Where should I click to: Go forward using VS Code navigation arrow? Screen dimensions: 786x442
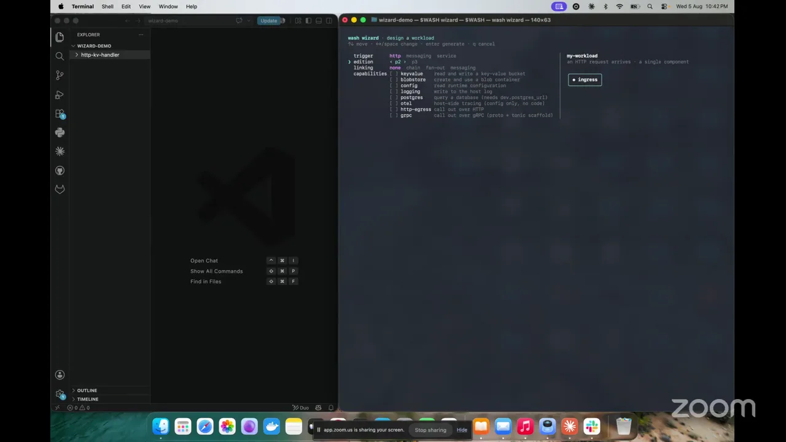click(138, 21)
